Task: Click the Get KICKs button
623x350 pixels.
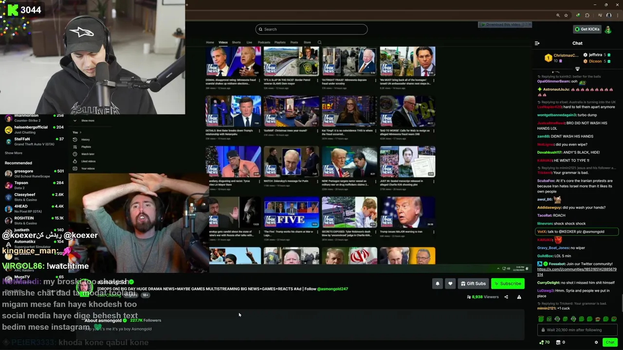Action: tap(587, 29)
